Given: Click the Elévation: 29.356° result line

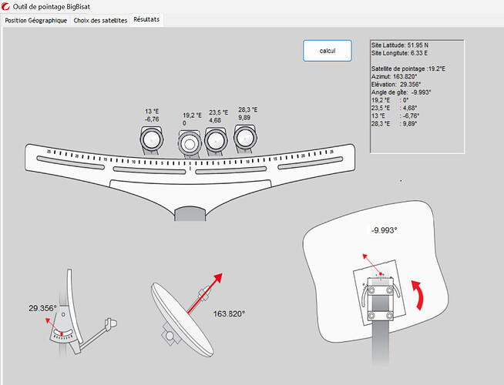Looking at the screenshot, I should click(395, 85).
